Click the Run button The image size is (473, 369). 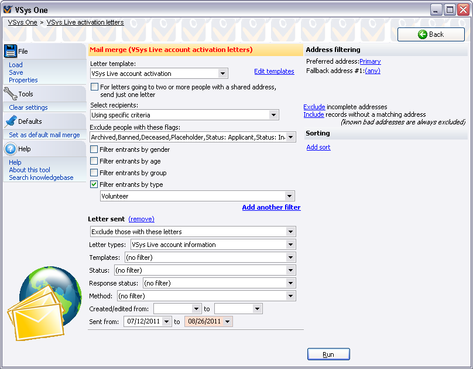coord(328,354)
